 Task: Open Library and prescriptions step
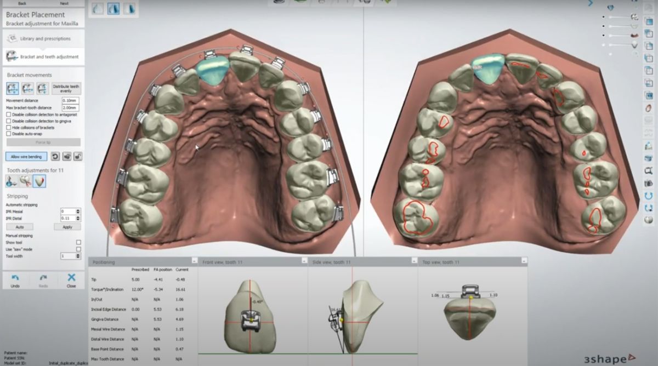(43, 39)
